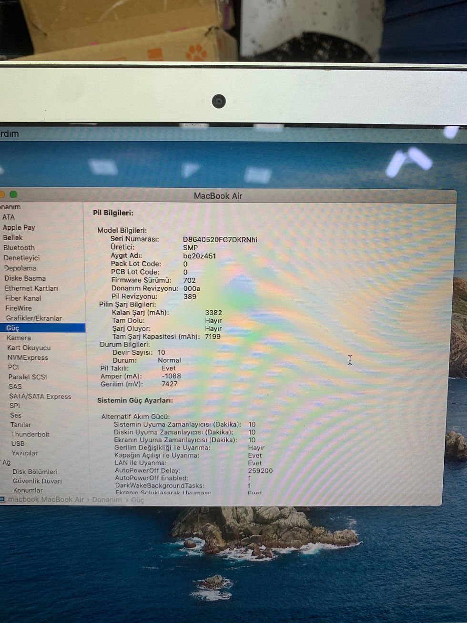Click AutoPowerOff Delay value 259200
The image size is (467, 623).
click(x=260, y=470)
